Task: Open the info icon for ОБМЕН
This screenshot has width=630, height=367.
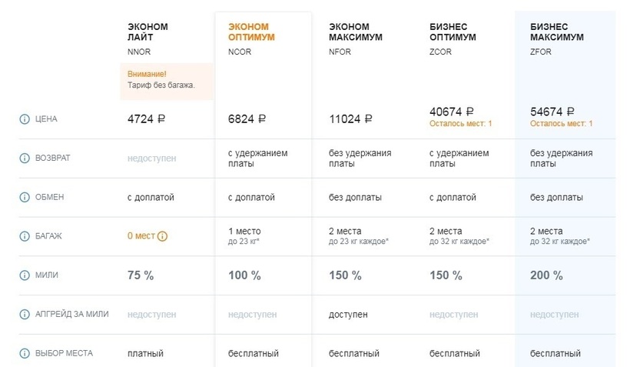Action: tap(24, 197)
